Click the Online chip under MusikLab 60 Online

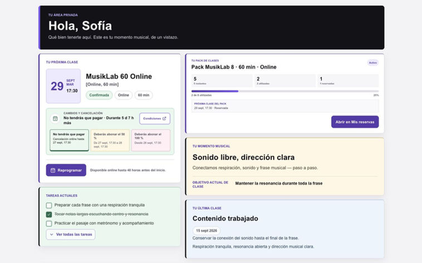[x=123, y=95]
